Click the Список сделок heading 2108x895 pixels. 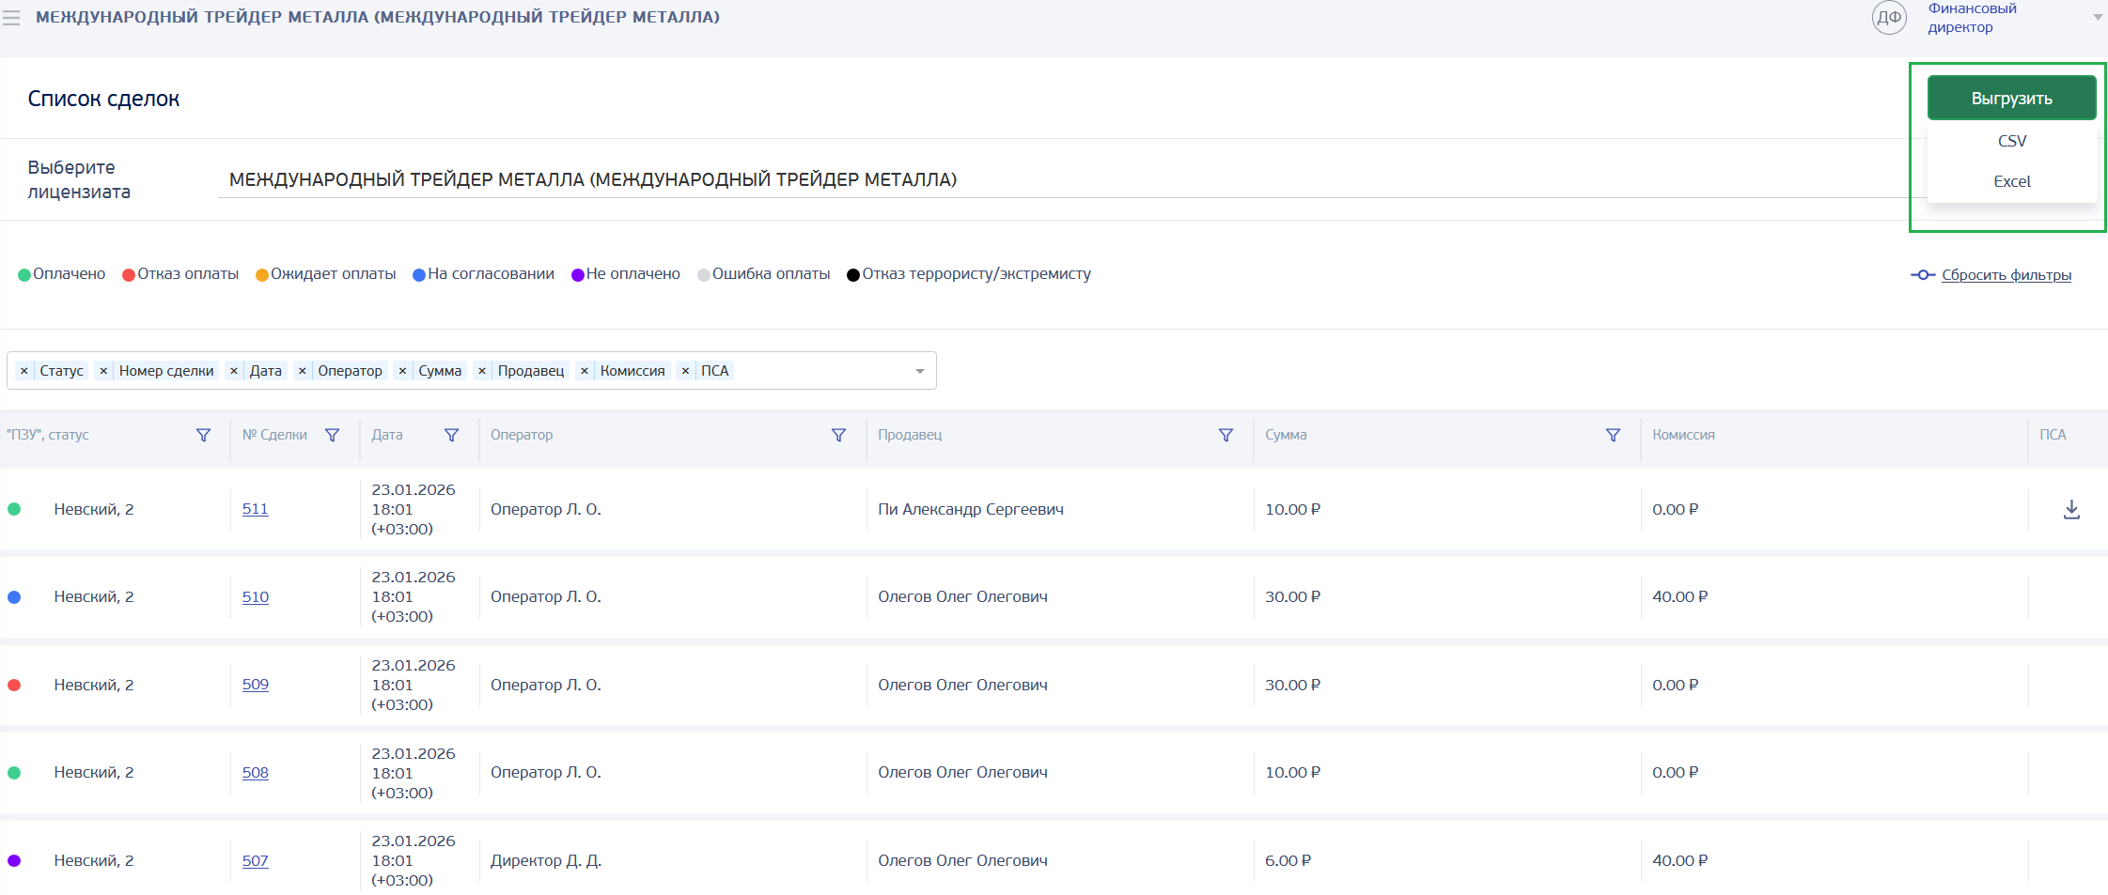(x=103, y=99)
